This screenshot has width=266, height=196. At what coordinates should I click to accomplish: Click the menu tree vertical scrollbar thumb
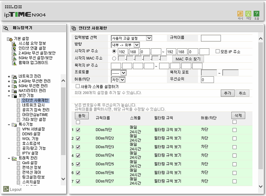point(63,121)
